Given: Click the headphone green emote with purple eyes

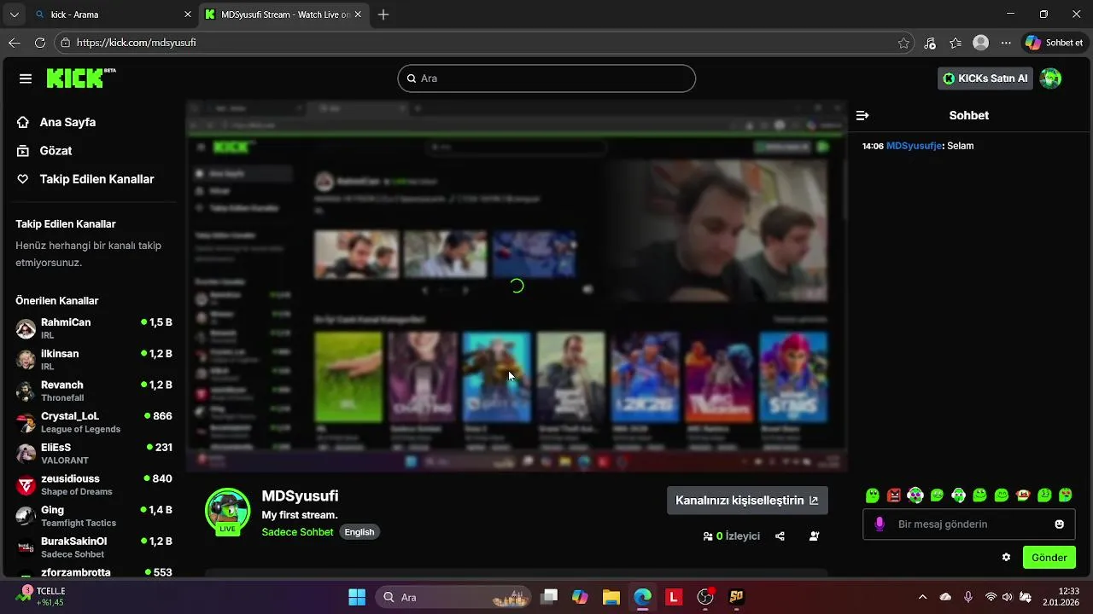Looking at the screenshot, I should point(915,495).
